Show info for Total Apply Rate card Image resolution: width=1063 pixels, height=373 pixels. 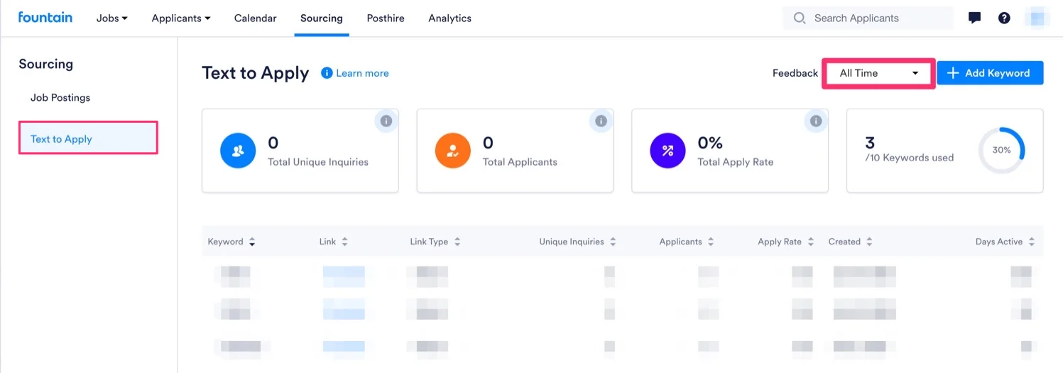pyautogui.click(x=817, y=121)
